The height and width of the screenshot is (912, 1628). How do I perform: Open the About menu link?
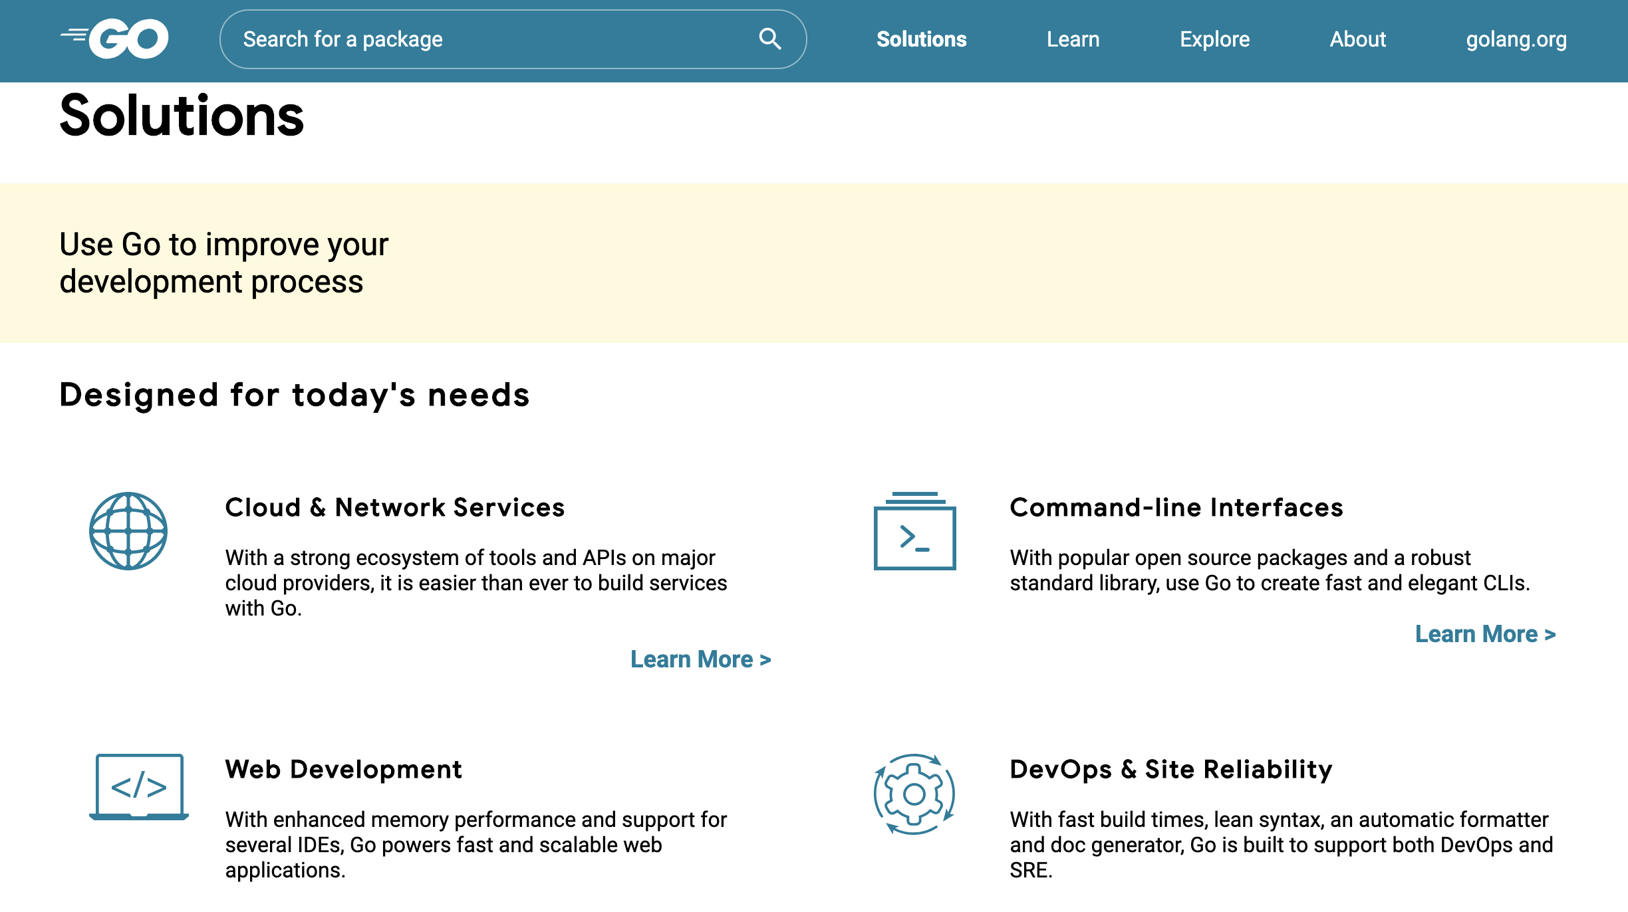[x=1357, y=39]
